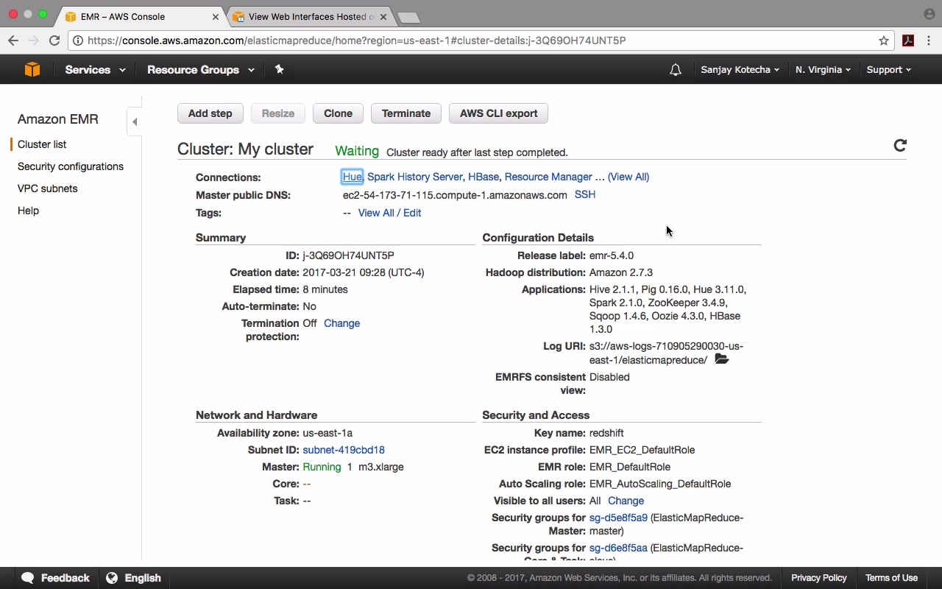Screen dimensions: 942x589
Task: Click the Add step button
Action: click(210, 113)
